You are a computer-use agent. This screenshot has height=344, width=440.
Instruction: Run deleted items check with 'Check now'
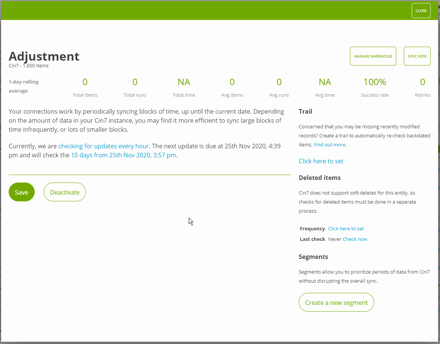[x=354, y=239]
